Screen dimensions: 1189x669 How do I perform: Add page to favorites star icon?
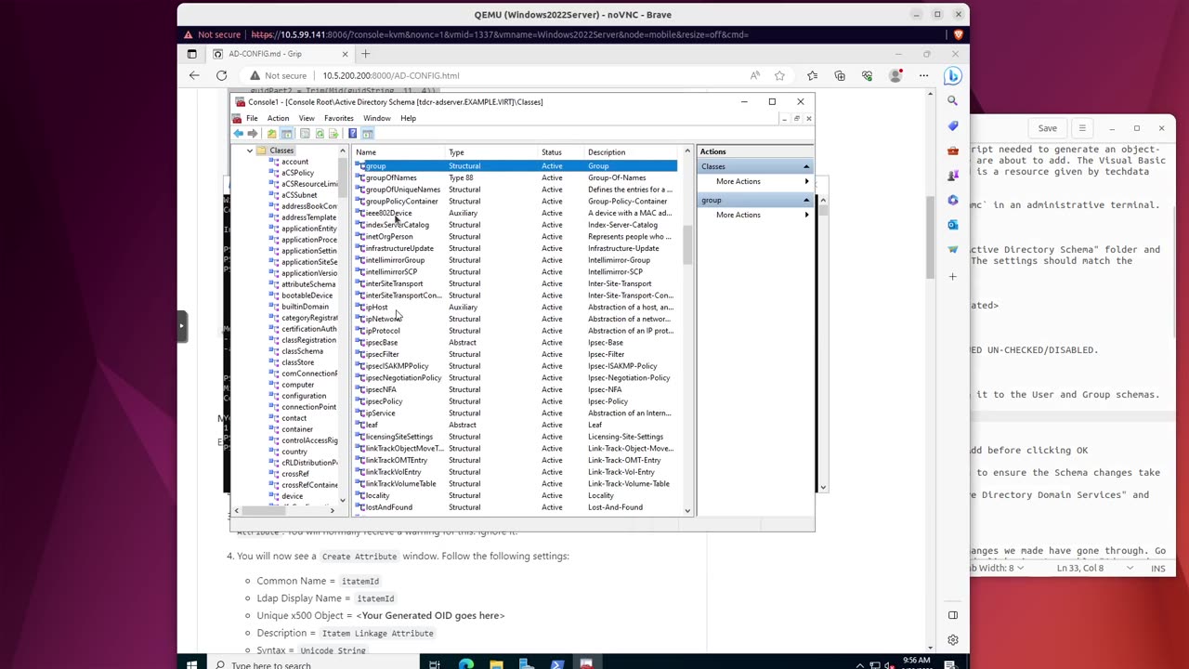779,75
